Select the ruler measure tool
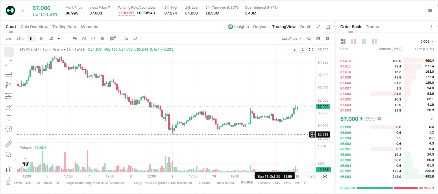The width and height of the screenshot is (438, 194). click(x=9, y=144)
